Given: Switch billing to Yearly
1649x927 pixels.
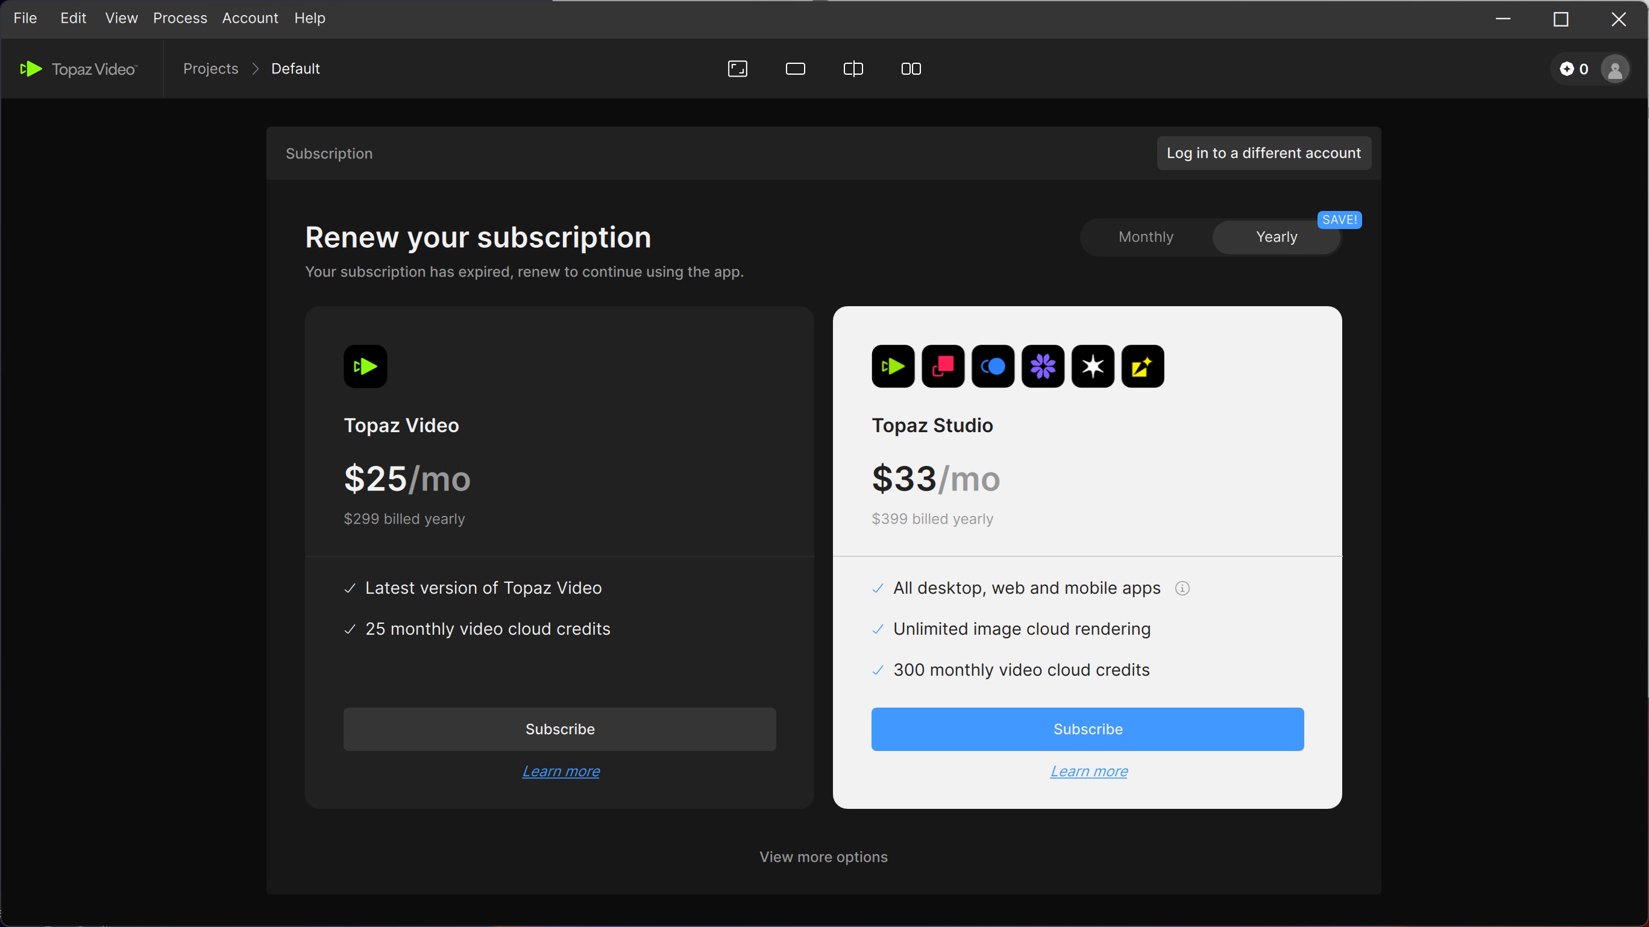Looking at the screenshot, I should point(1276,237).
